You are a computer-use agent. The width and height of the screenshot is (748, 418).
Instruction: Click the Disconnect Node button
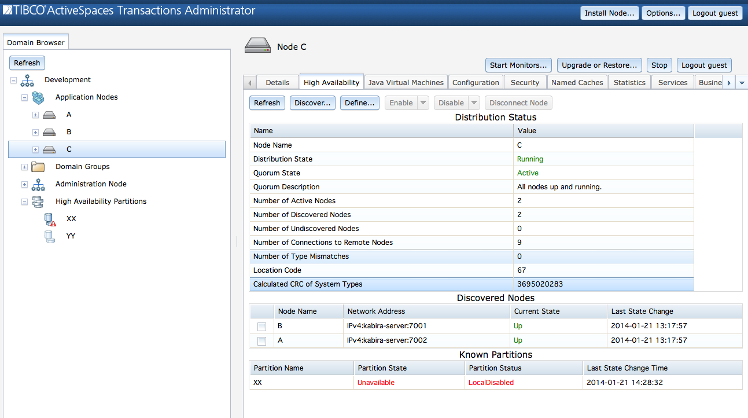point(518,102)
